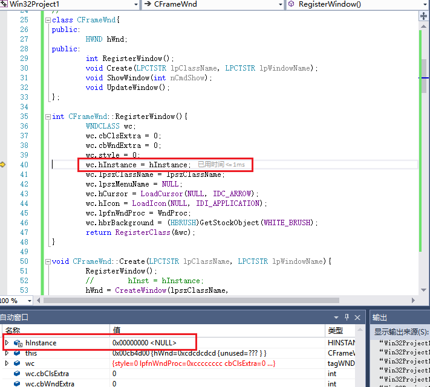Click the 名称 column header
Viewport: 430px width, 387px height.
pos(56,331)
